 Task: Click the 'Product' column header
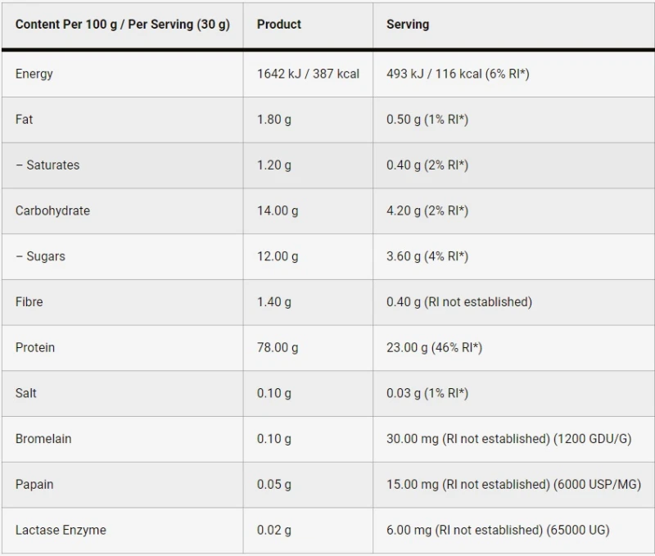tap(279, 25)
